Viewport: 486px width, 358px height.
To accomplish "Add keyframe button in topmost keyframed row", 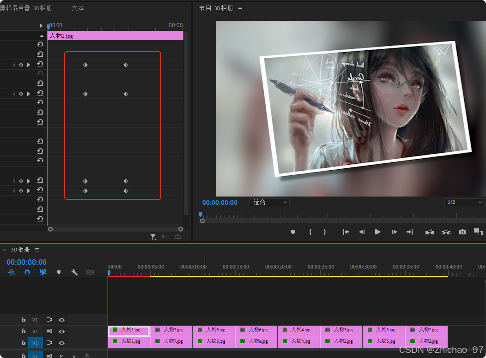I will pyautogui.click(x=21, y=65).
